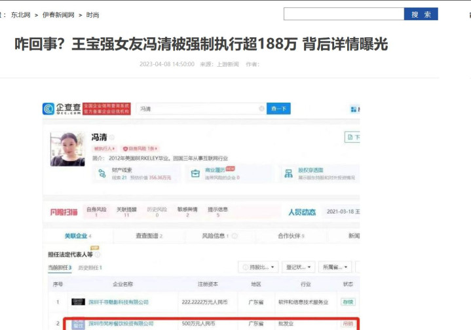Click the info icon next to the 冯清 name
471x330 pixels.
112,137
